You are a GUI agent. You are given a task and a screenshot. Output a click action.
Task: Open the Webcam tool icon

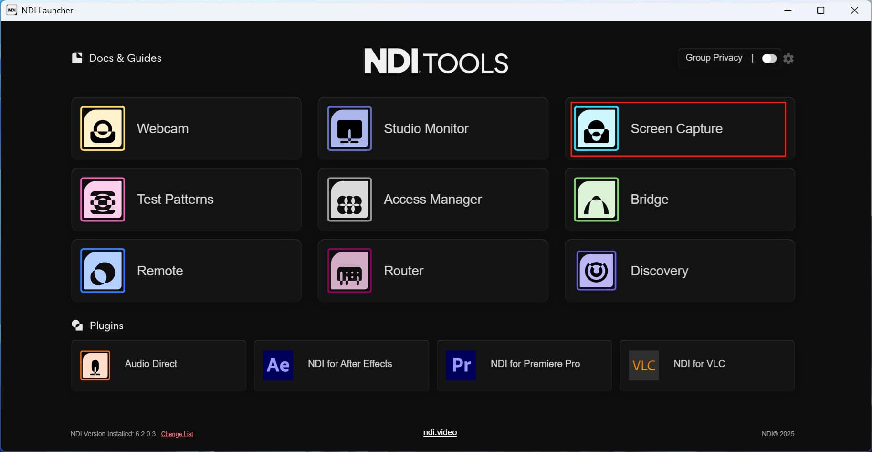pyautogui.click(x=103, y=128)
